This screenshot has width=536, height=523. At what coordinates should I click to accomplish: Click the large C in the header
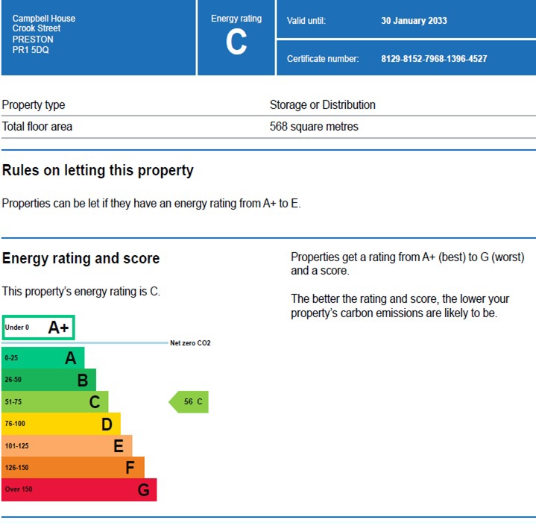coord(236,43)
